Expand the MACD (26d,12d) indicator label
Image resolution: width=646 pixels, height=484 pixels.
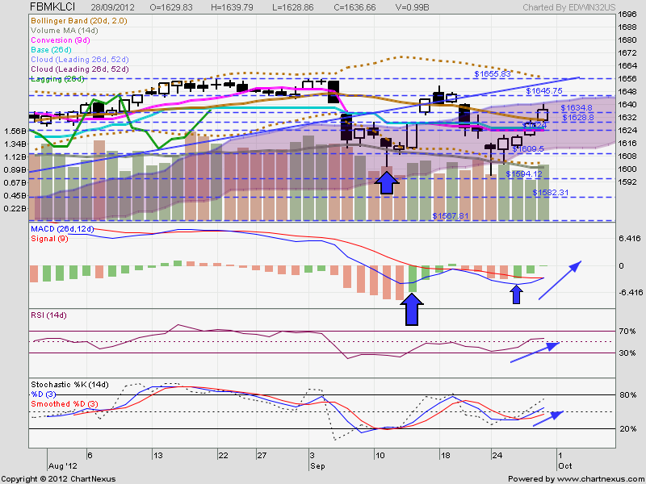(63, 230)
